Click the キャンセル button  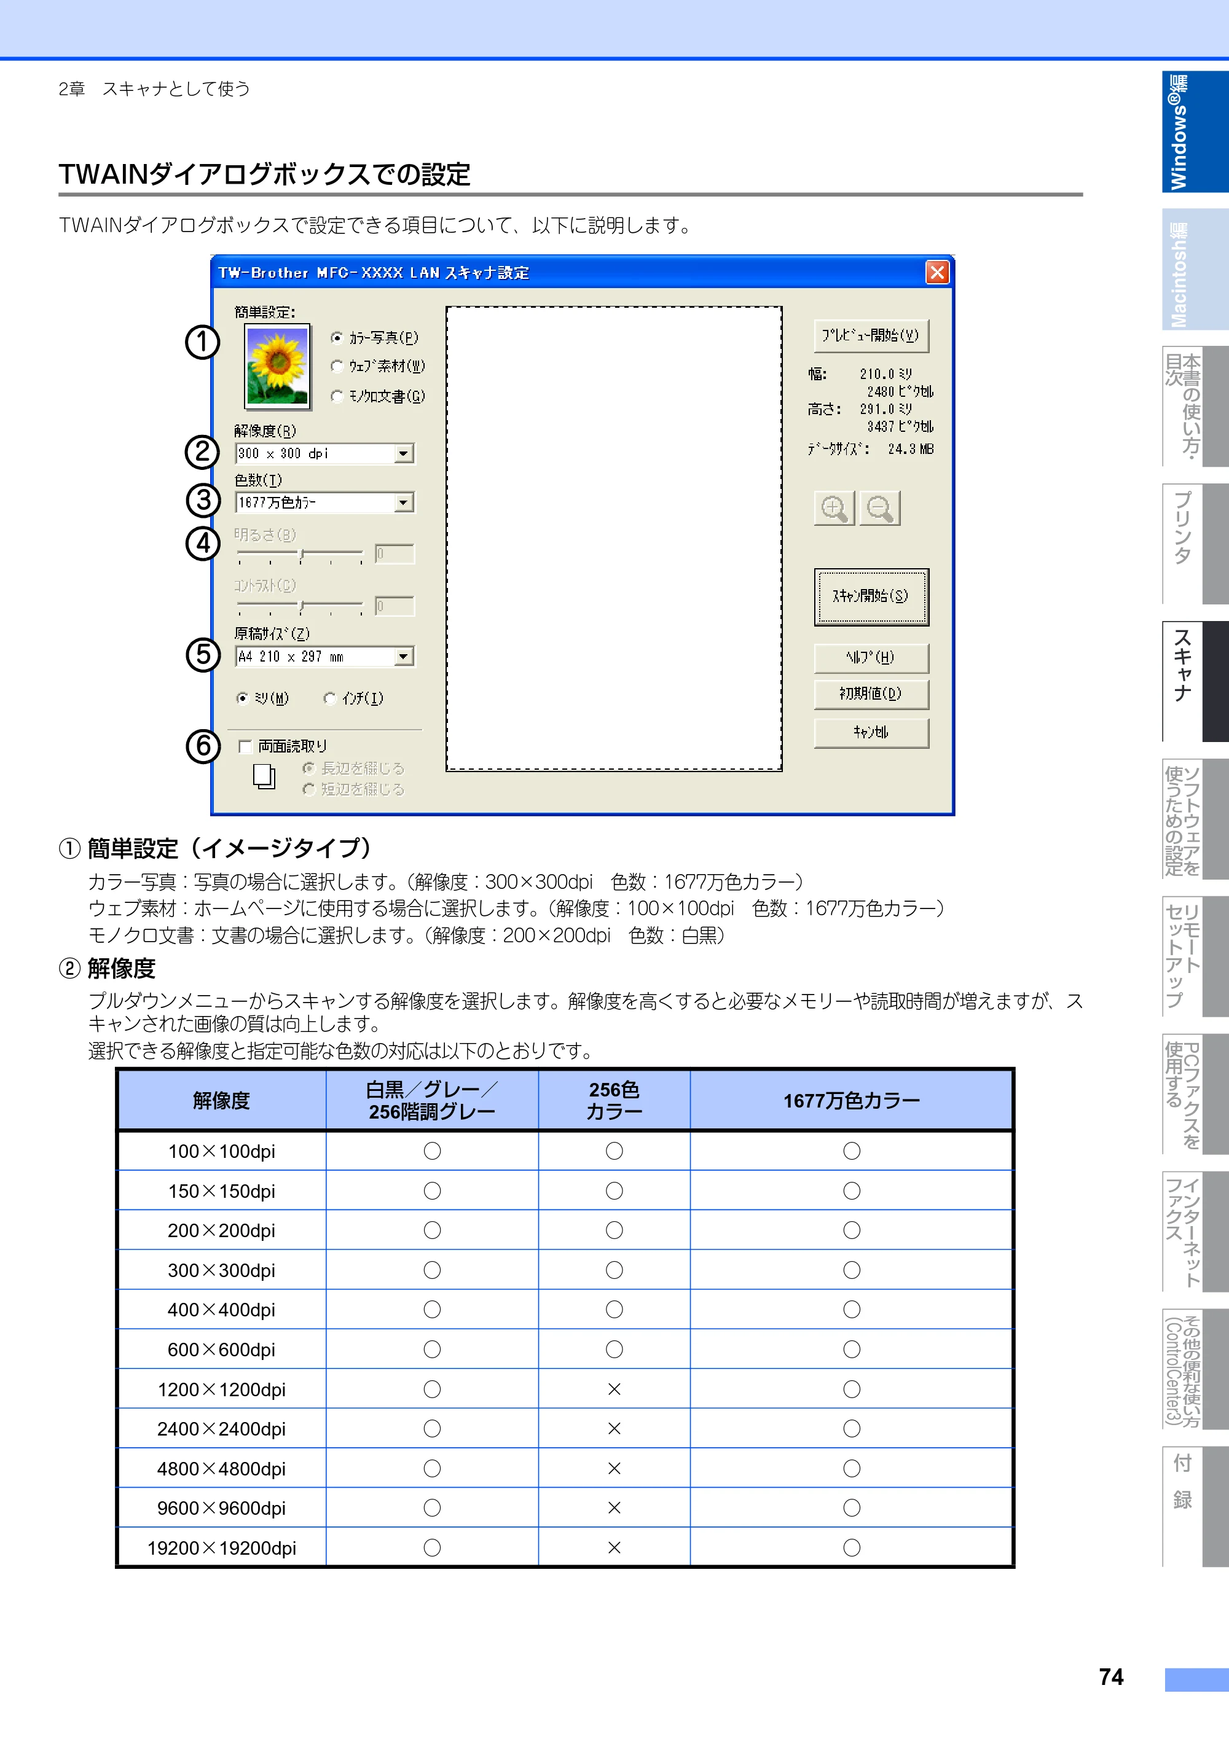[x=871, y=732]
